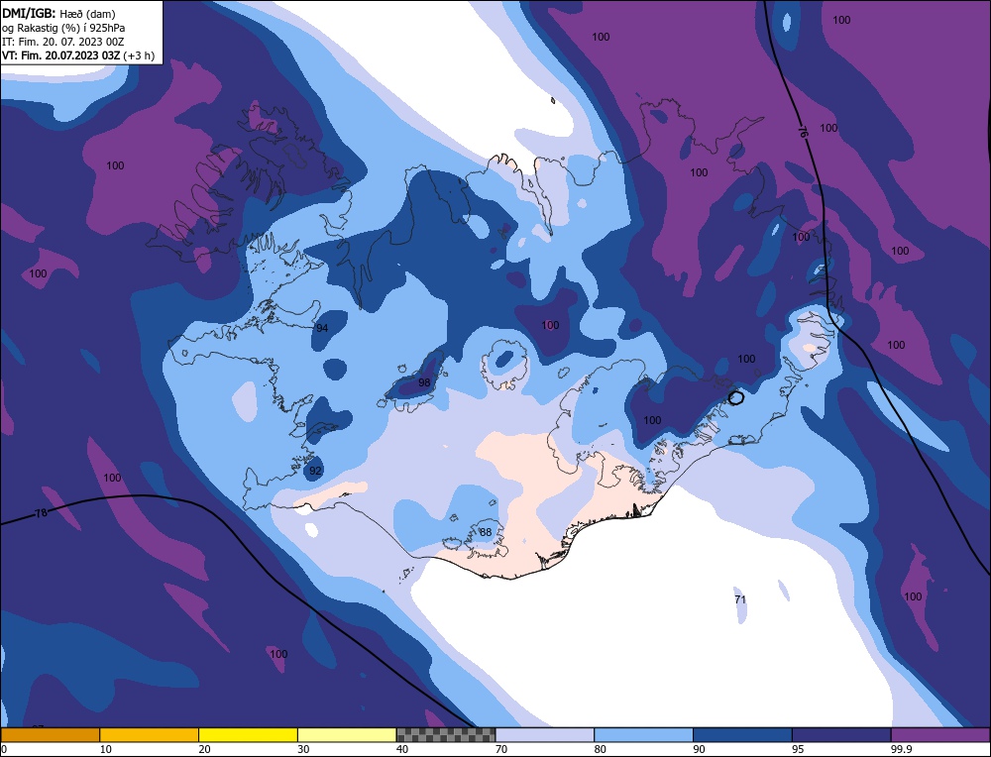The width and height of the screenshot is (991, 757).
Task: Click the legend scale number "30"
Action: point(303,749)
